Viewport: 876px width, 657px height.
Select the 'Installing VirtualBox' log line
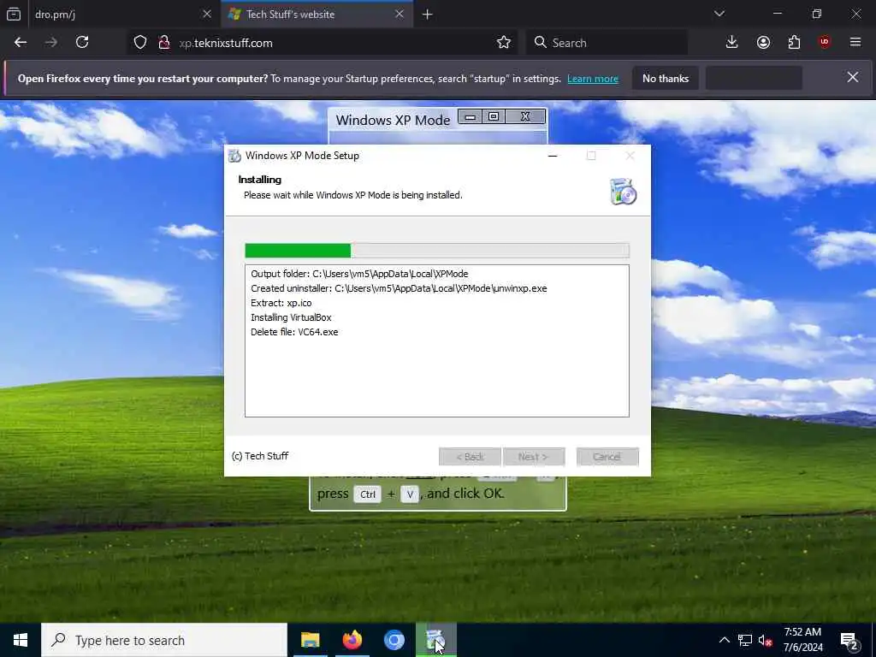pyautogui.click(x=291, y=317)
